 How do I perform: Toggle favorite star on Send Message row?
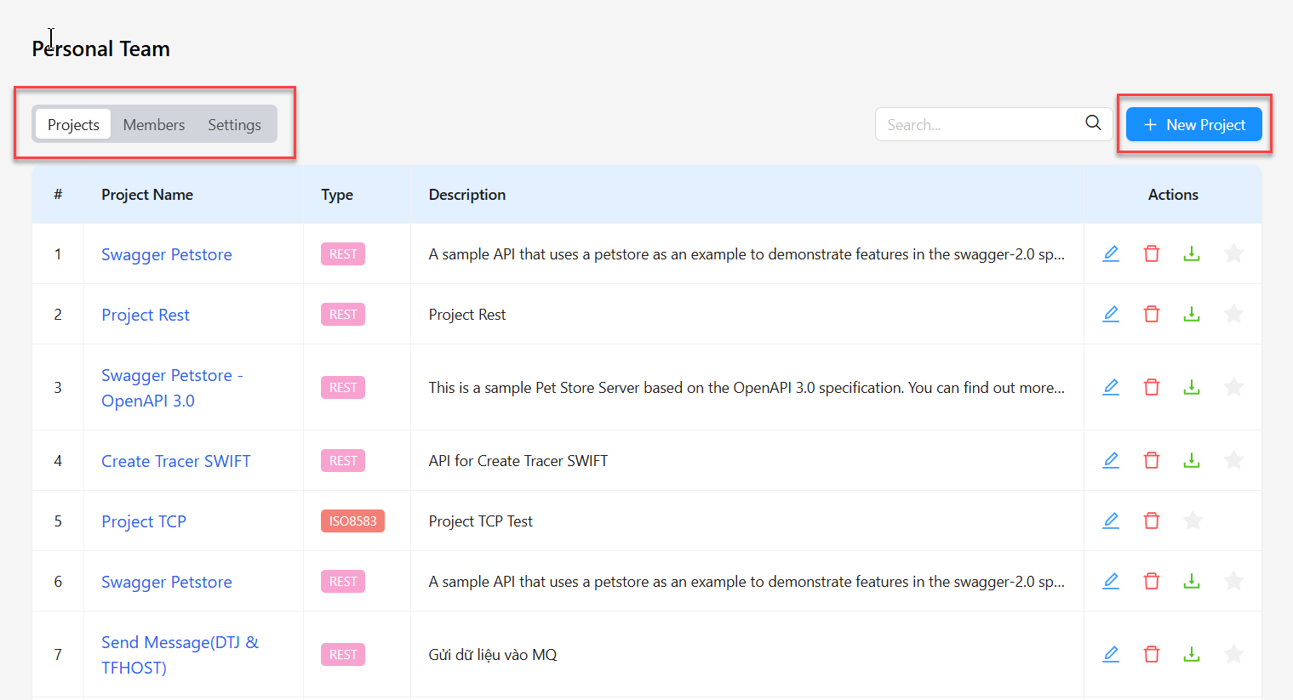(1233, 654)
